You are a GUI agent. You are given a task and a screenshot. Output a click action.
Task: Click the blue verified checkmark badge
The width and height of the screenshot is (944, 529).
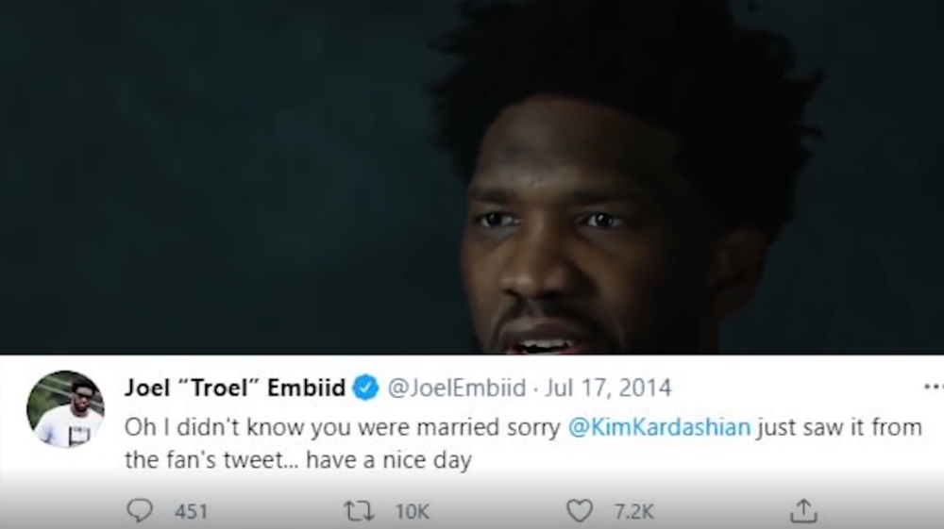365,388
